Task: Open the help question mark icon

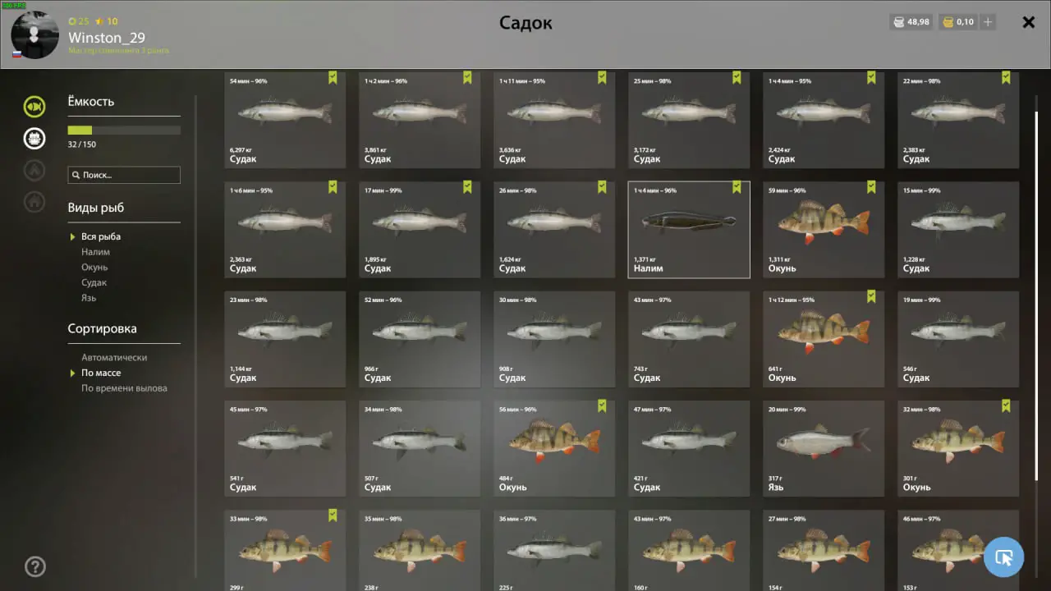Action: click(x=35, y=566)
